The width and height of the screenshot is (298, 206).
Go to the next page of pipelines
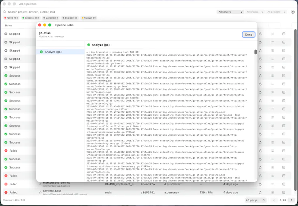(291, 200)
